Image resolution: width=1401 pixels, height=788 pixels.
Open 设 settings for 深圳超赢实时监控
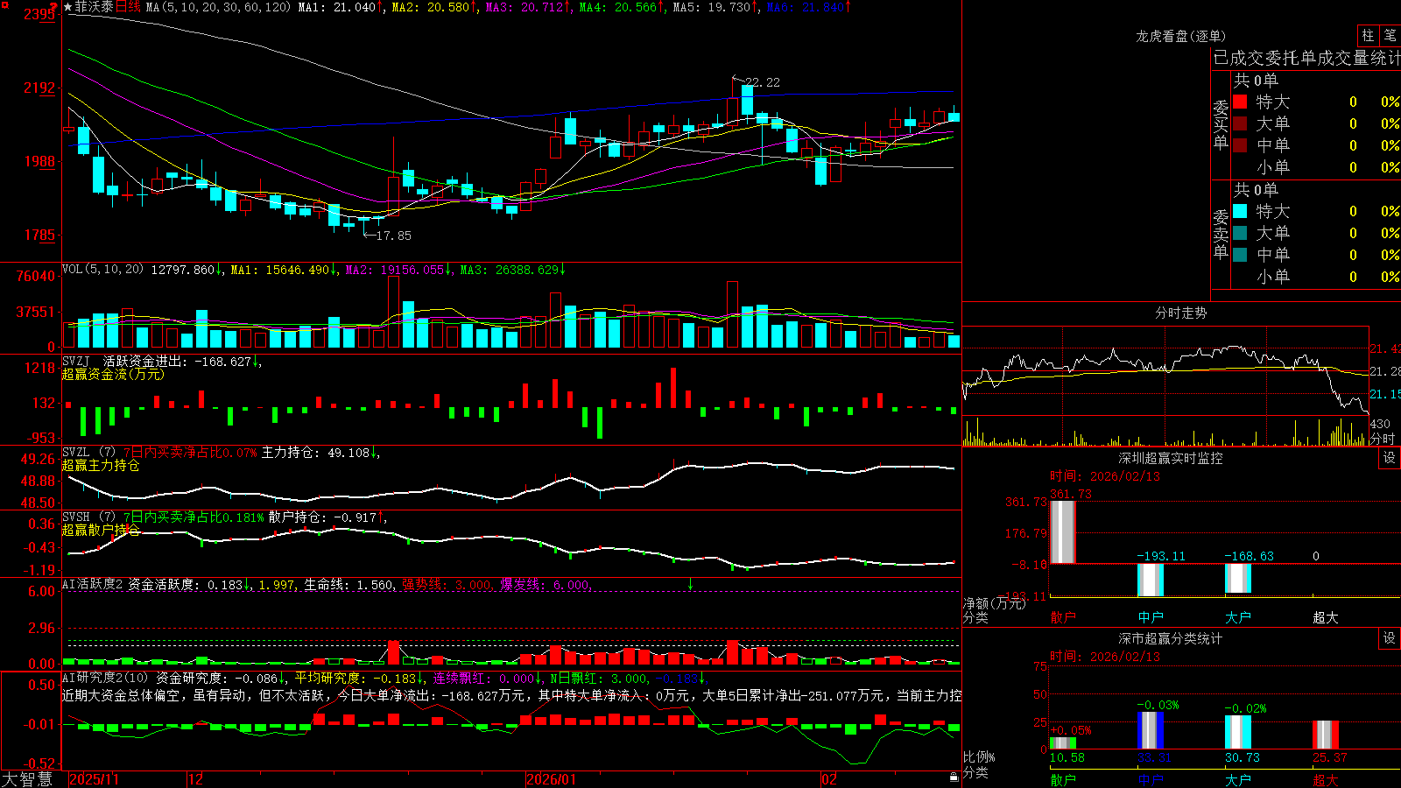pos(1390,458)
